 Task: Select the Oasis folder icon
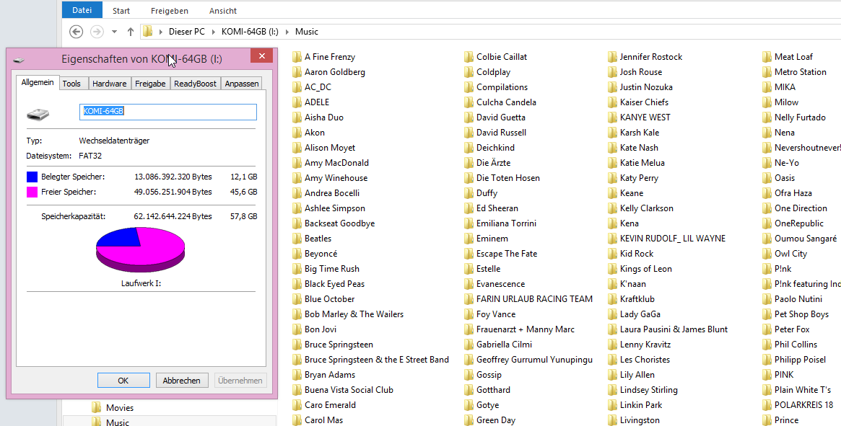[767, 178]
